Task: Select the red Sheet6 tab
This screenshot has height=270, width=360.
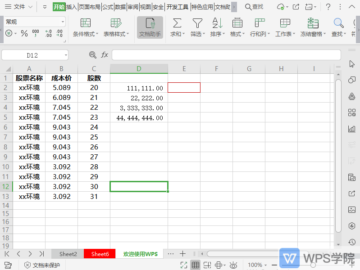Action: 100,254
